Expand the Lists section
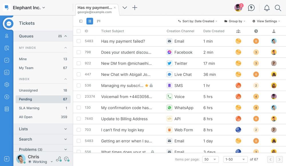 coord(43,129)
